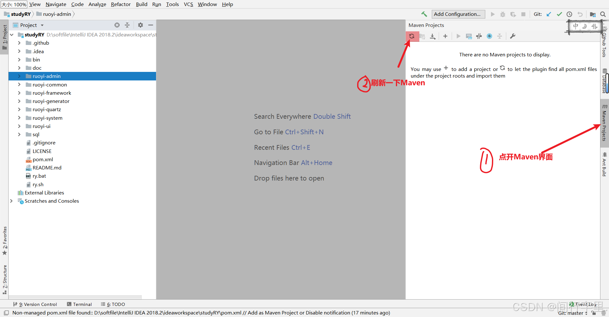
Task: Click studyRY breadcrumb in navigation bar
Action: 17,14
